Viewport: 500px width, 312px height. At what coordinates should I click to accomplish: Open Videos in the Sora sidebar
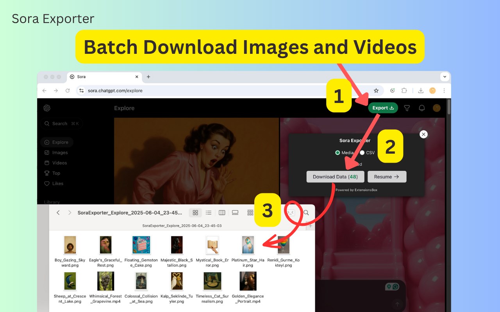[x=56, y=163]
